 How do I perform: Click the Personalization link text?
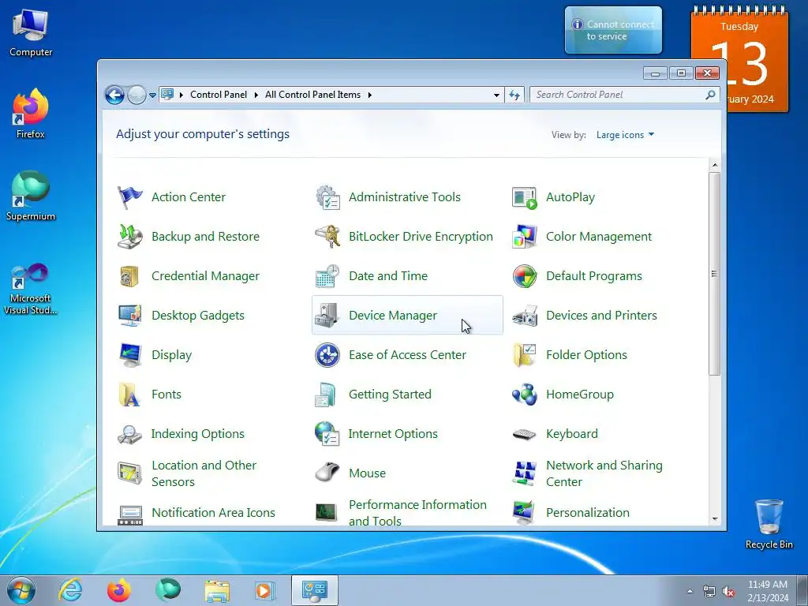point(588,512)
